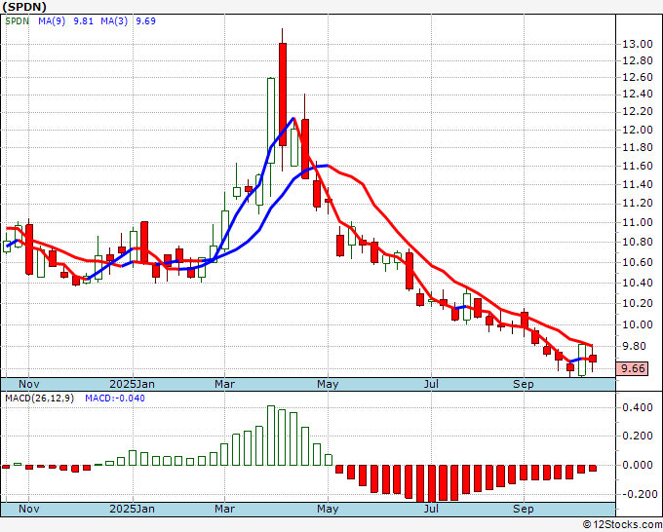Select the 2025Jan marker on the MACD timeline

(x=132, y=509)
